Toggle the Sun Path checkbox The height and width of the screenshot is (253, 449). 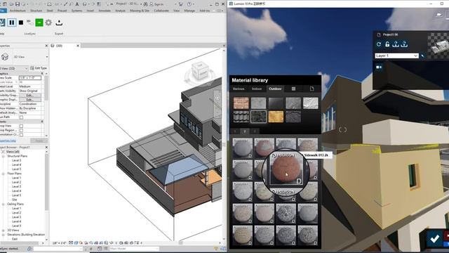pos(21,117)
